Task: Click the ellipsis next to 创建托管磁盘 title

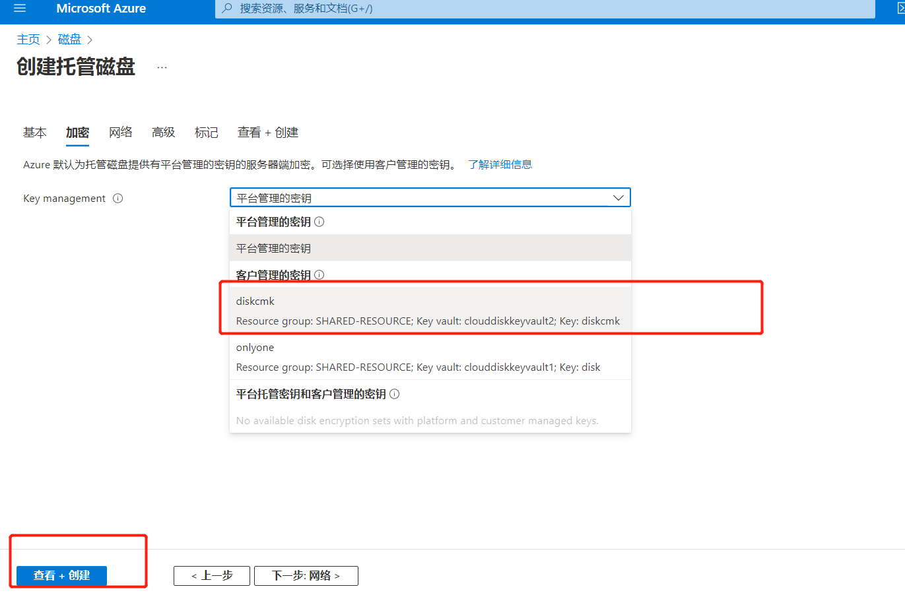Action: 160,66
